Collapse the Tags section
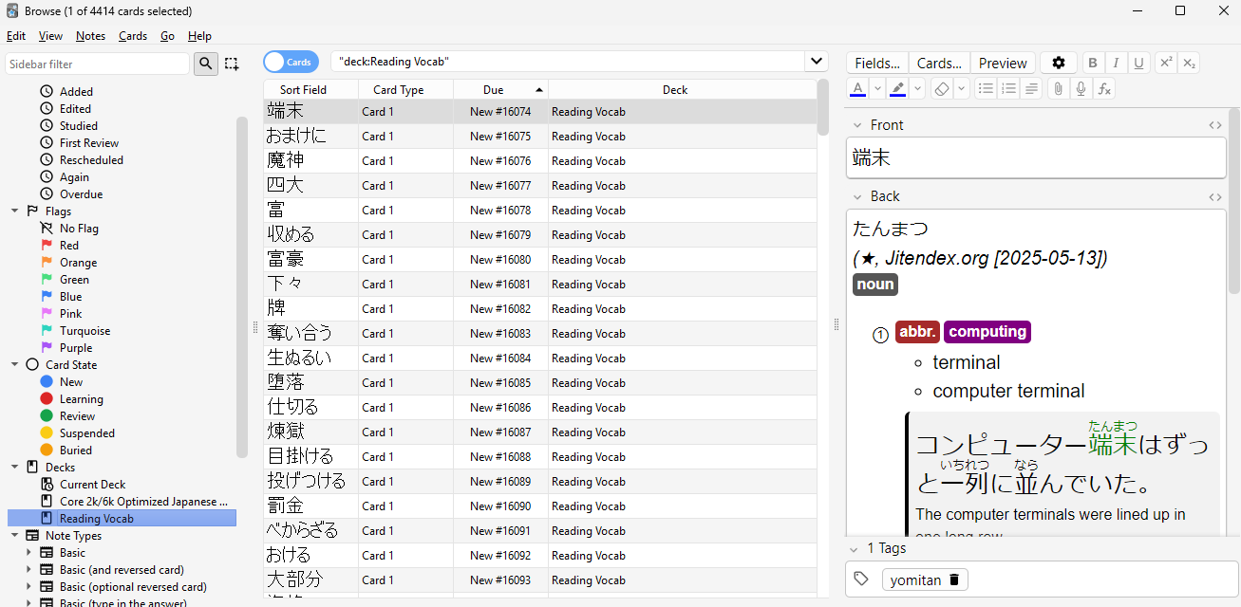Viewport: 1241px width, 607px height. 854,548
